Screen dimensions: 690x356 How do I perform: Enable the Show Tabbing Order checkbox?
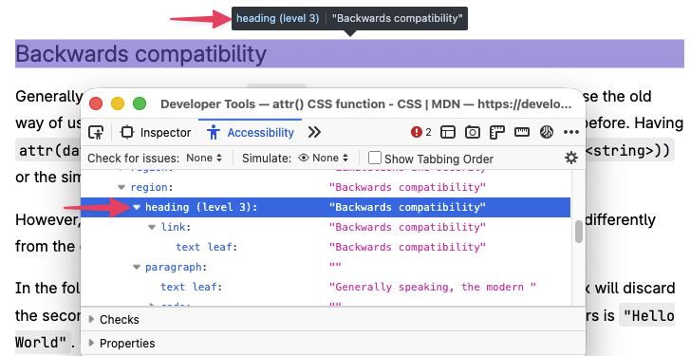click(x=375, y=158)
